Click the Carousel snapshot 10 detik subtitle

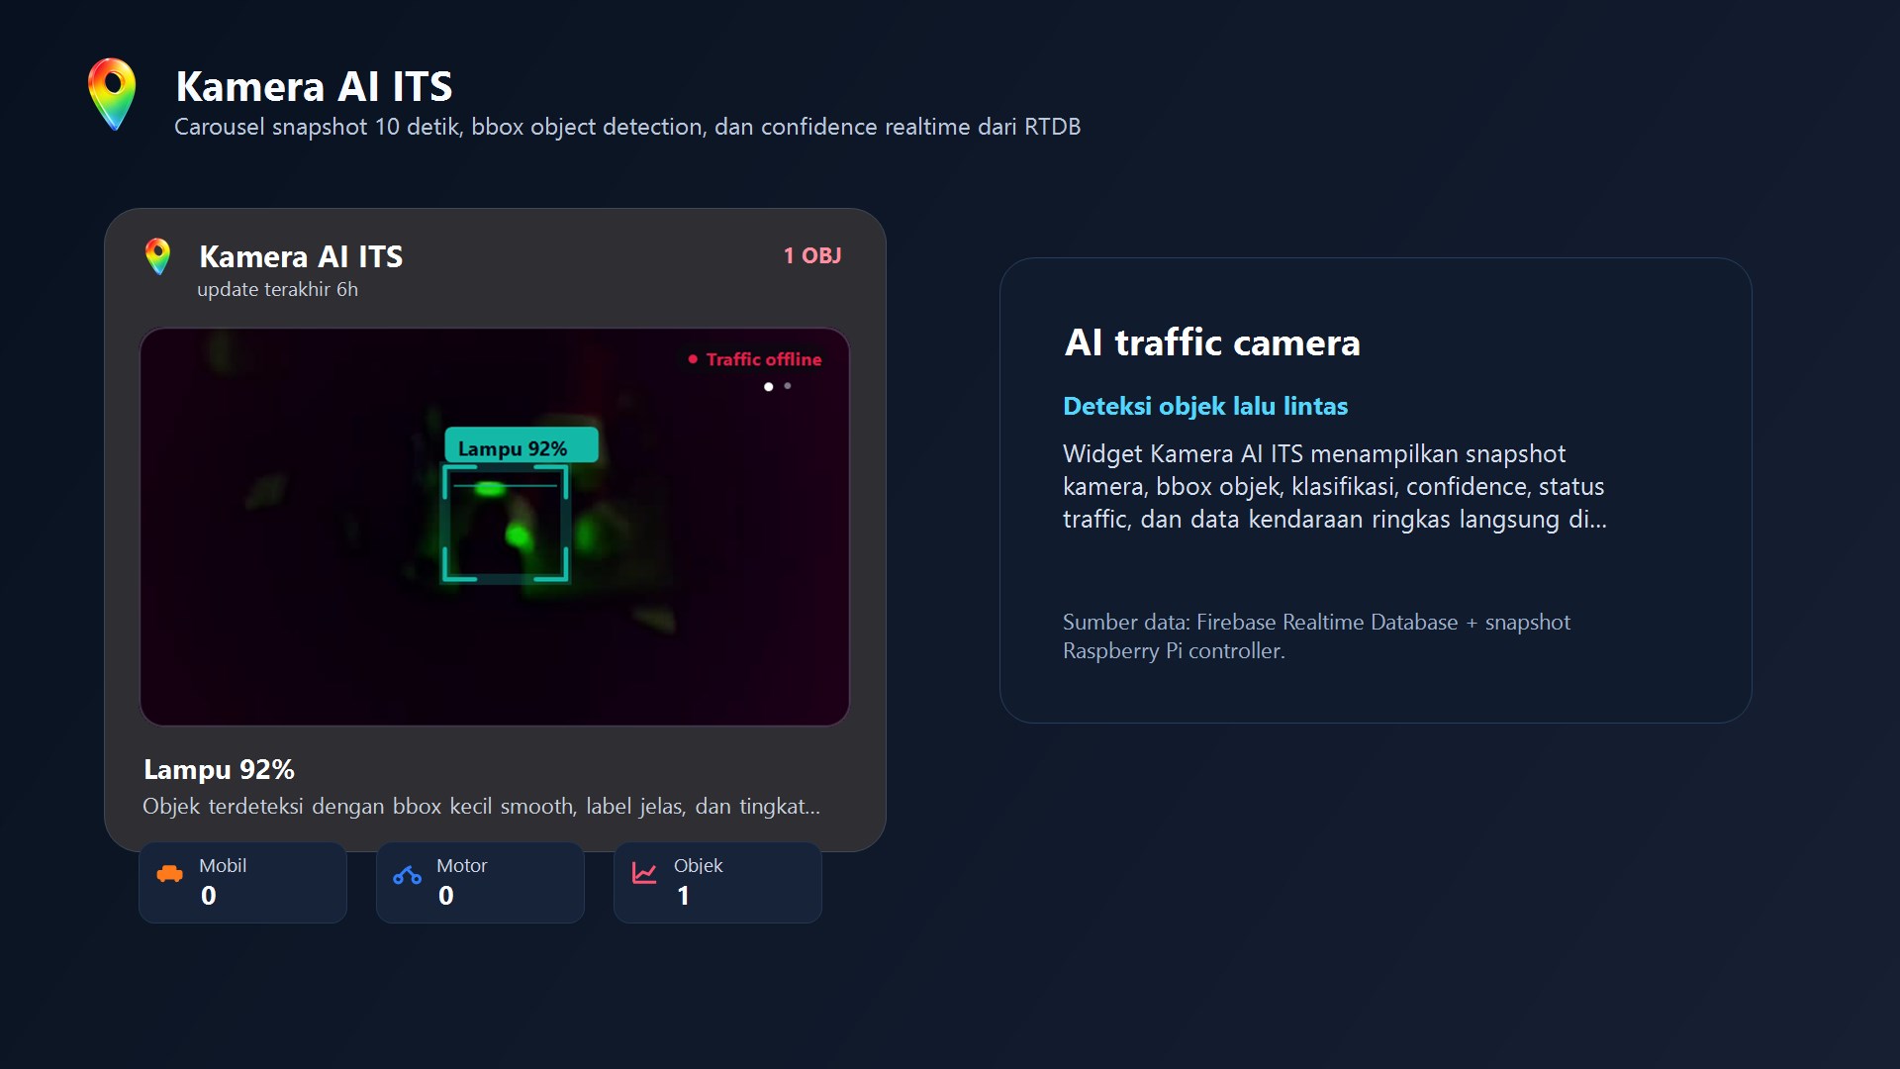627,127
